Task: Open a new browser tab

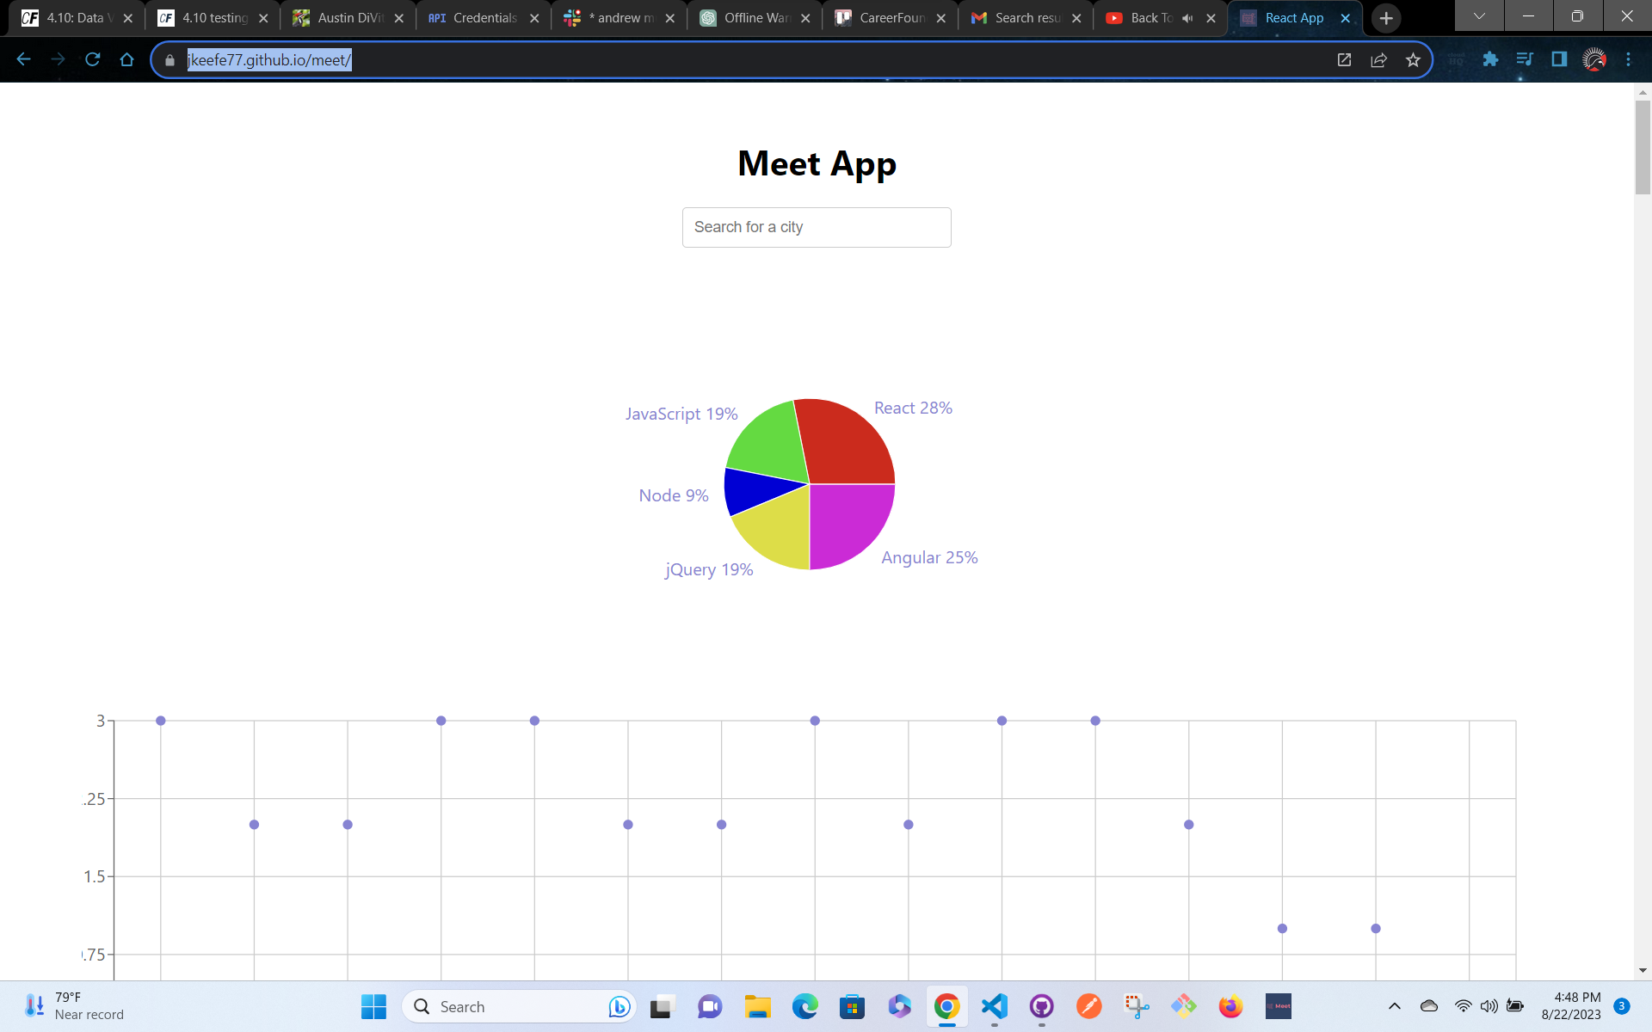Action: pyautogui.click(x=1386, y=18)
